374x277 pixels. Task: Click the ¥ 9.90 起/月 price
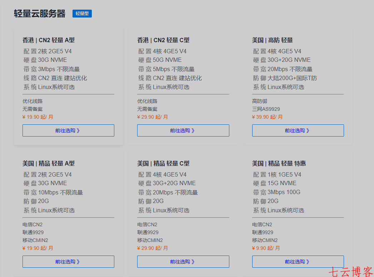[266, 248]
